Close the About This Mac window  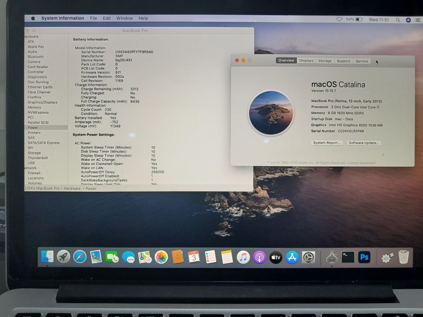pos(237,60)
